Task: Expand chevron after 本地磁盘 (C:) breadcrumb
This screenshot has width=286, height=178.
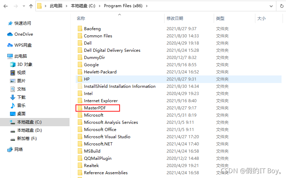Action: coord(99,6)
